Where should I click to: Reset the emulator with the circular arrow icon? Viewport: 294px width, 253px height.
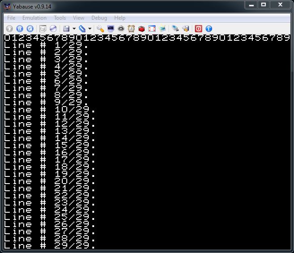point(30,29)
